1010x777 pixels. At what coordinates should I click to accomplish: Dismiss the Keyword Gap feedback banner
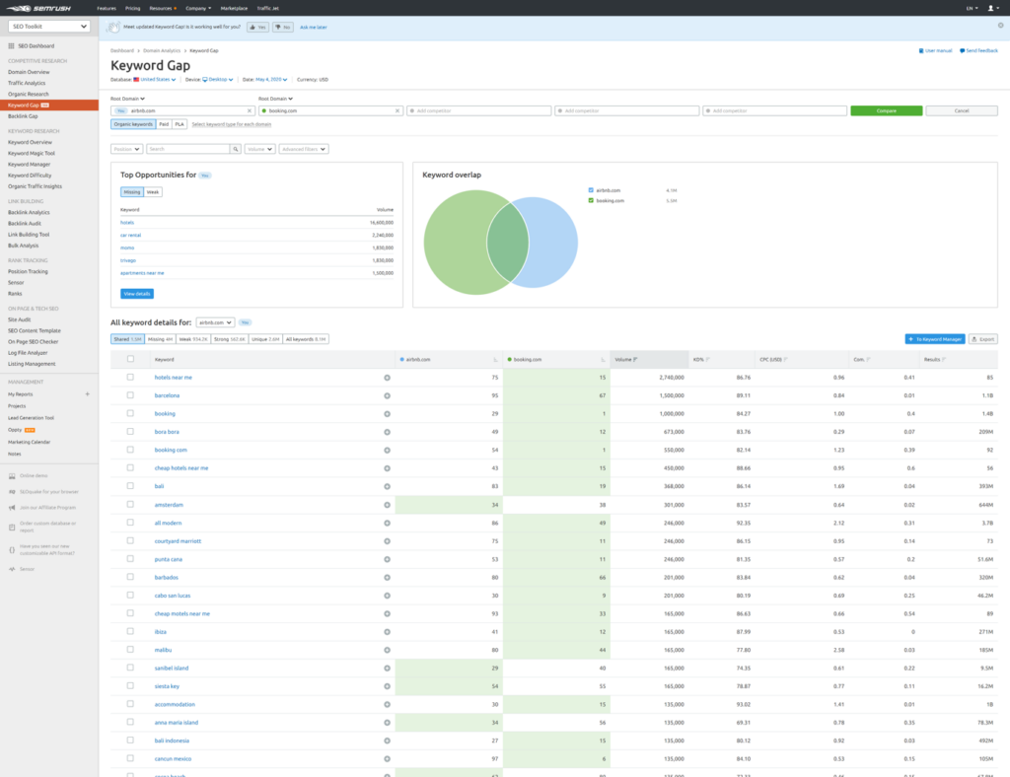(x=1000, y=26)
